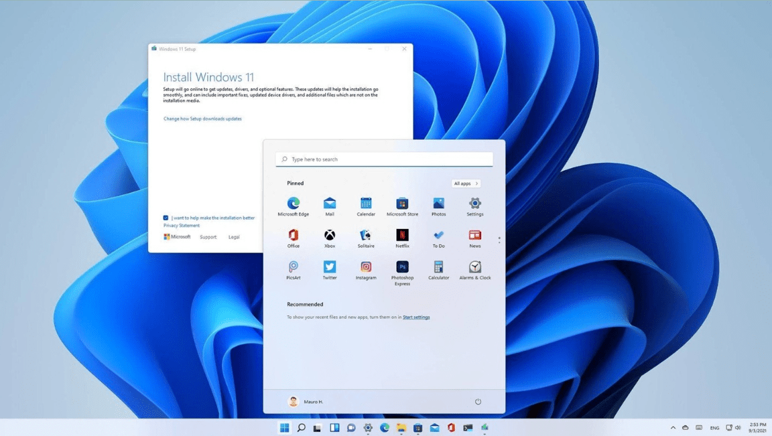772x436 pixels.
Task: Launch Photoshop Express from Start menu
Action: point(402,273)
